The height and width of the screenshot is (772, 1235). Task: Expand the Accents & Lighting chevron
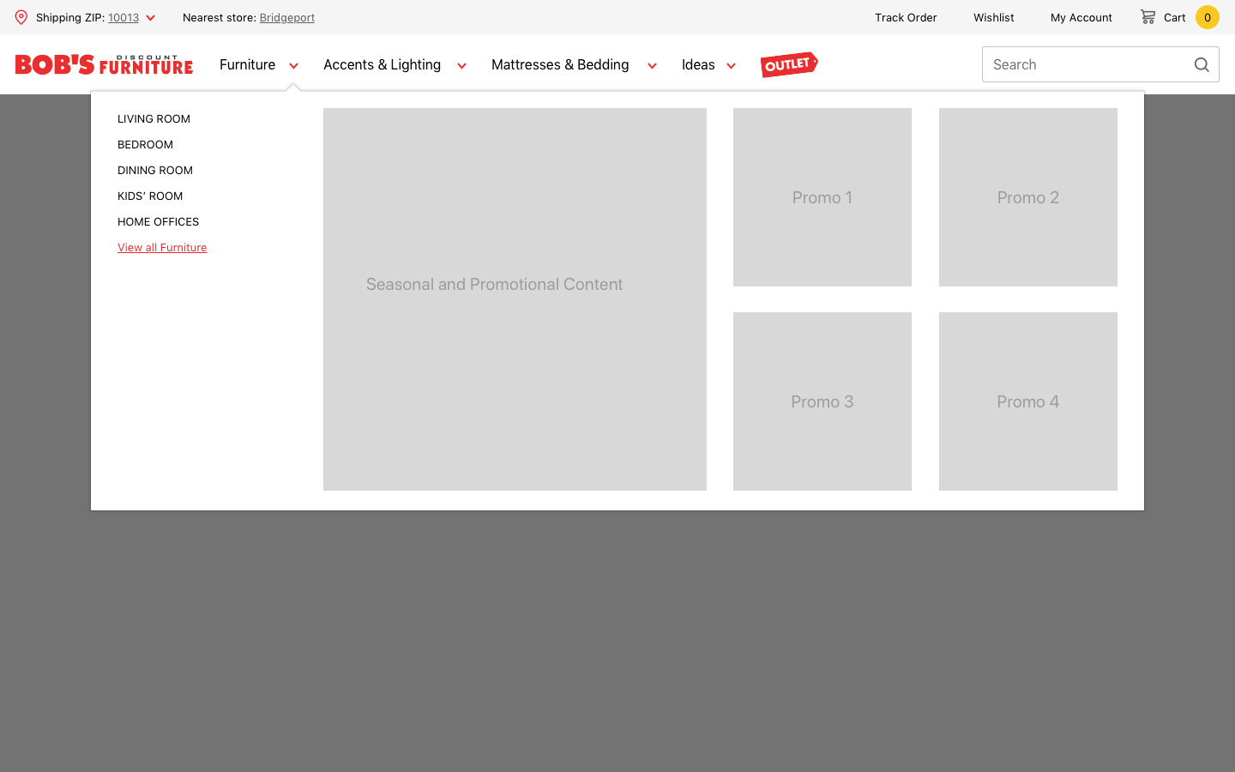461,66
